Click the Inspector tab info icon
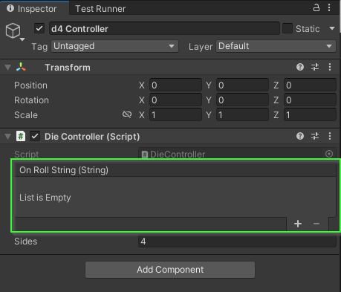The height and width of the screenshot is (292, 341). coord(10,8)
